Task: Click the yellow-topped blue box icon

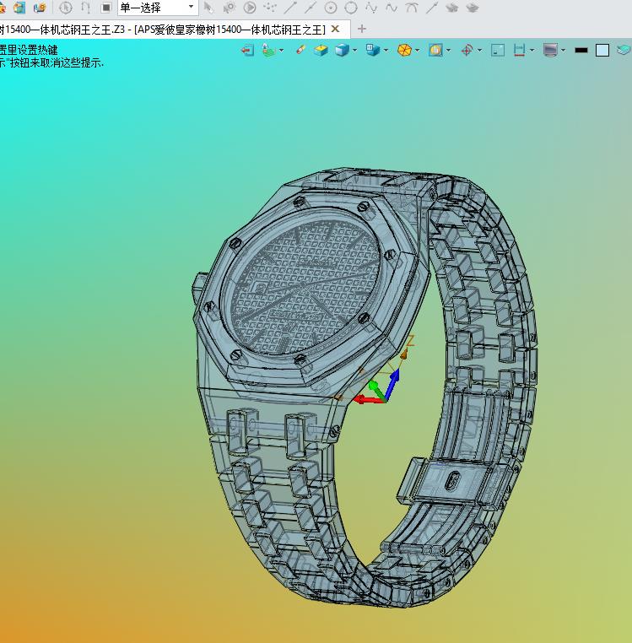Action: 321,51
